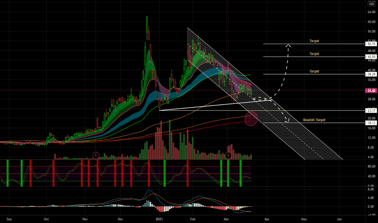The width and height of the screenshot is (378, 223).
Task: Click the current price 31.42 tag
Action: point(371,91)
